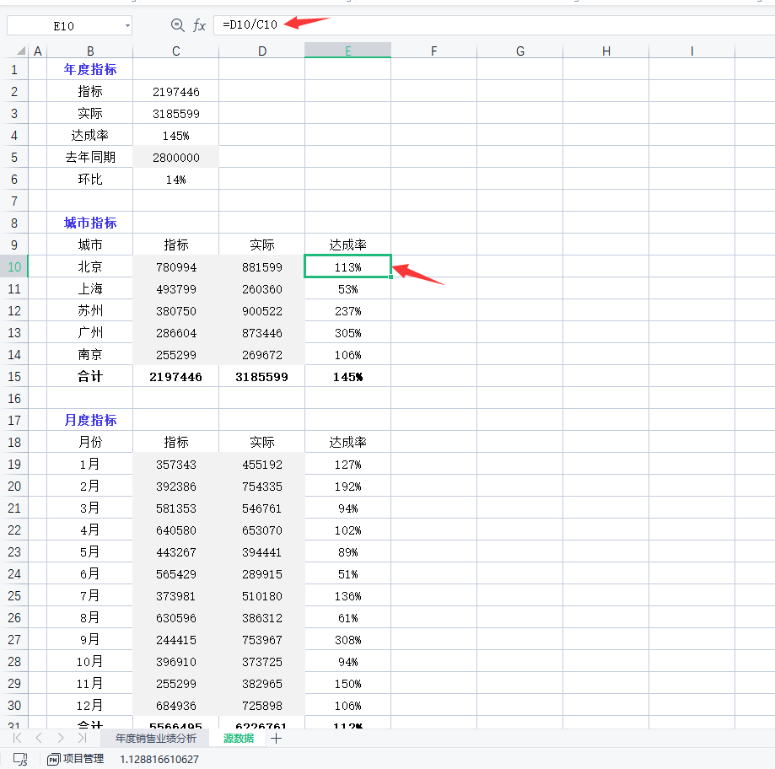Select row 15 header
The width and height of the screenshot is (775, 769).
[14, 377]
